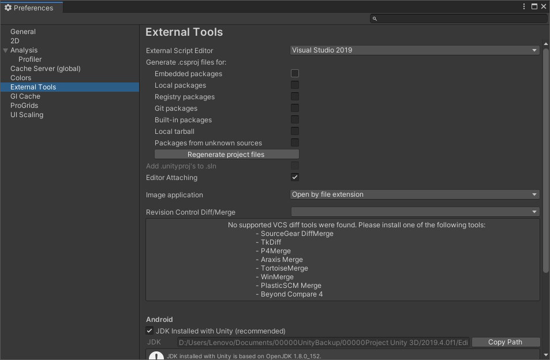Image resolution: width=550 pixels, height=360 pixels.
Task: Click the search magnifier icon
Action: [375, 18]
